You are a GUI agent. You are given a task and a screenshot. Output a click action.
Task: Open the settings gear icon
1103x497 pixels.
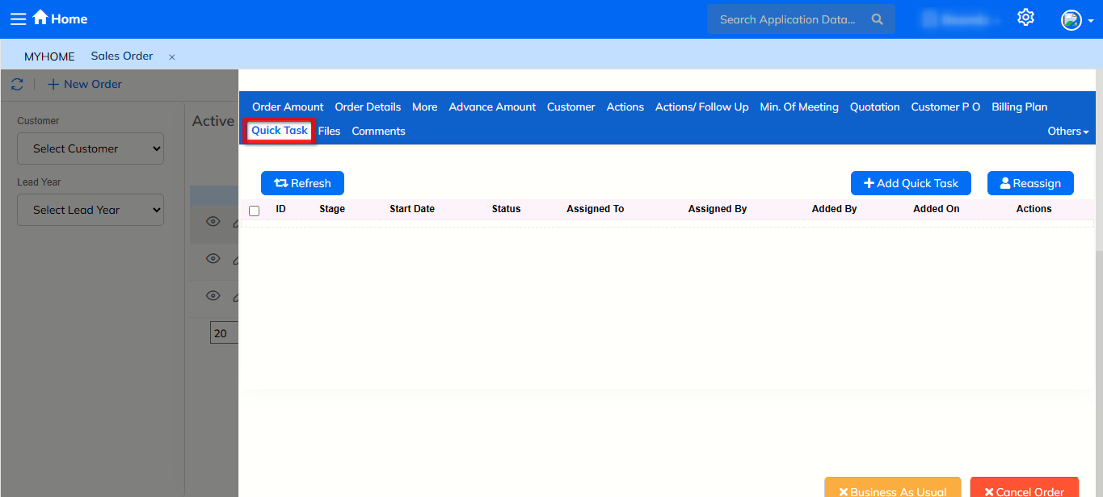tap(1025, 18)
